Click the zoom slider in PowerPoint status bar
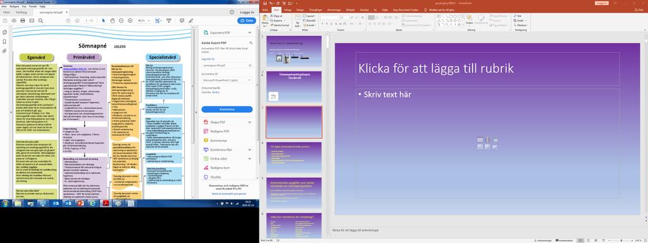The height and width of the screenshot is (243, 648). click(x=621, y=240)
